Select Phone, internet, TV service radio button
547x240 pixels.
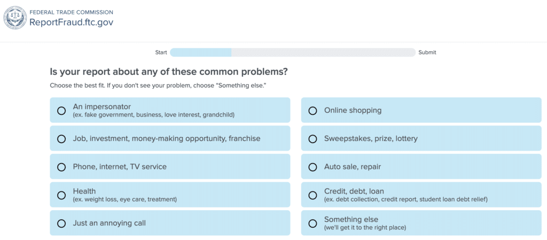[61, 167]
